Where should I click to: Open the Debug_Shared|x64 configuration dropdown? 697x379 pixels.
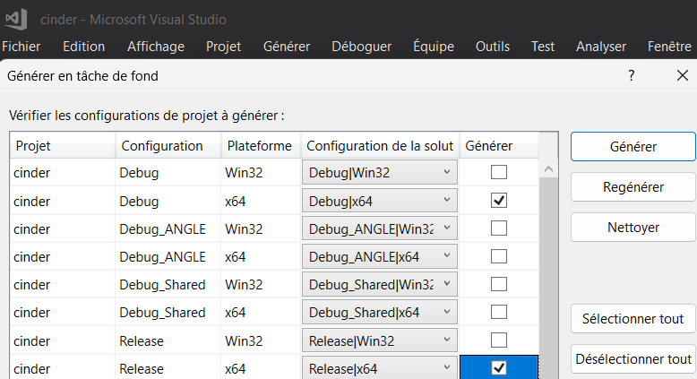click(x=380, y=313)
